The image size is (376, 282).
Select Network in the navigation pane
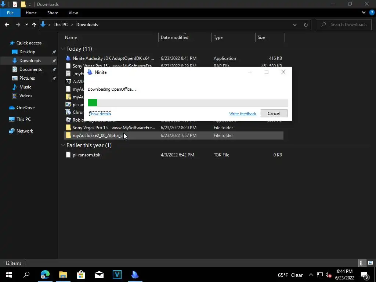click(x=25, y=131)
